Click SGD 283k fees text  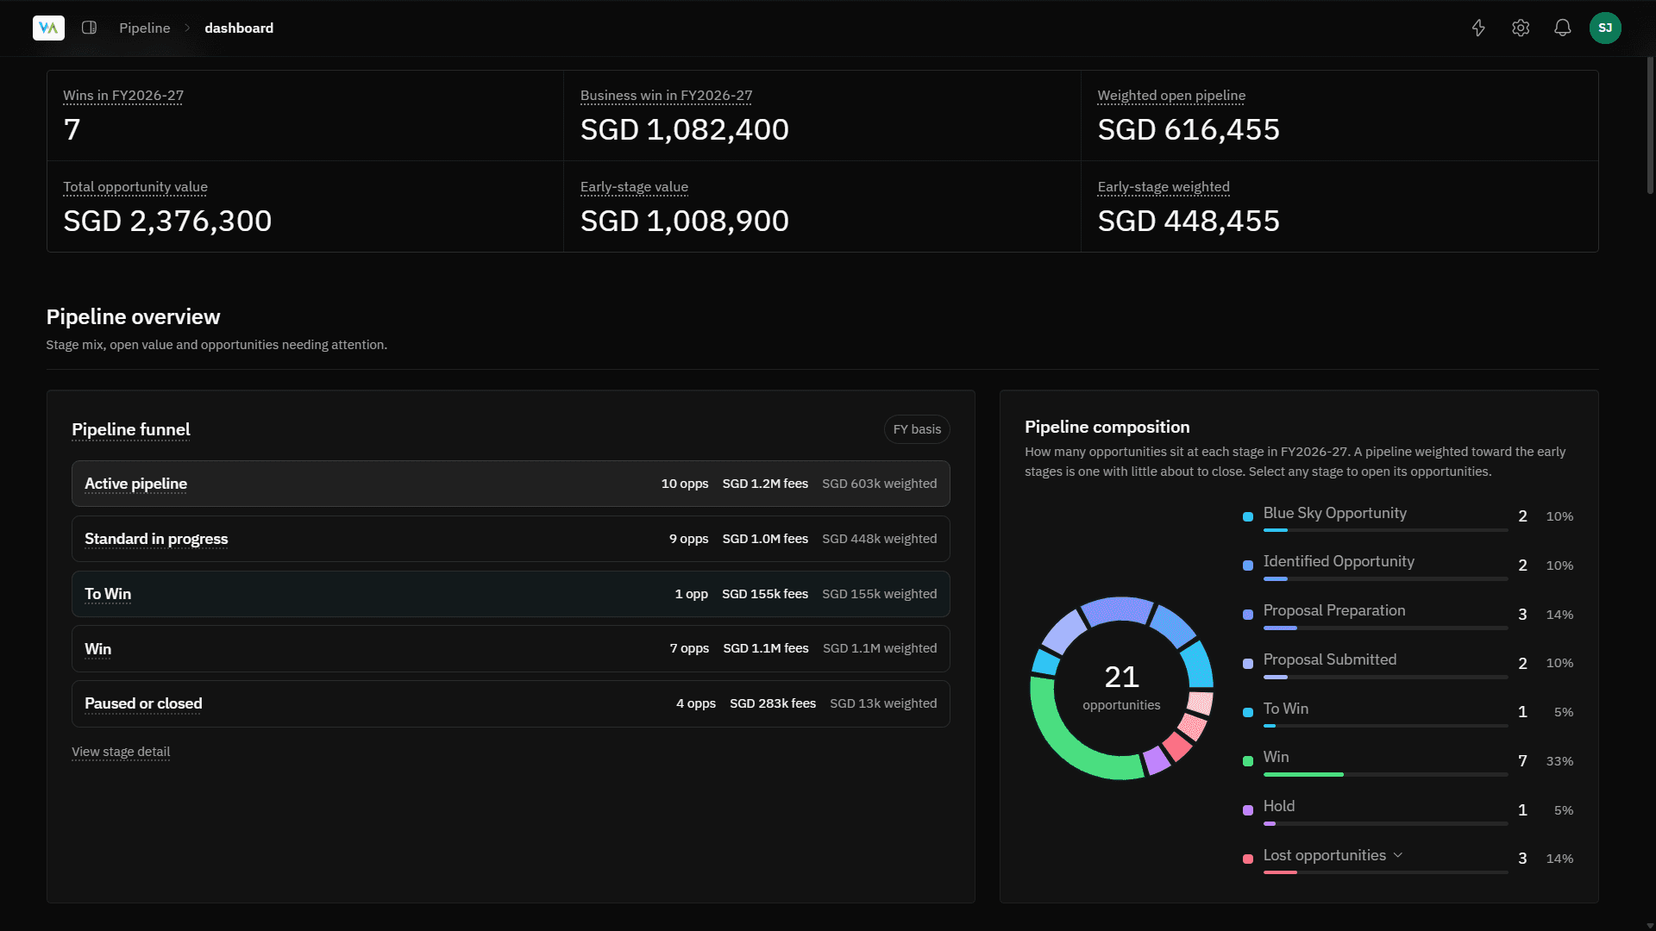pos(773,703)
